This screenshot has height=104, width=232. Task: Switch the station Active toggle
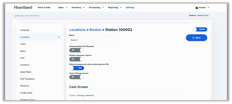click(199, 29)
